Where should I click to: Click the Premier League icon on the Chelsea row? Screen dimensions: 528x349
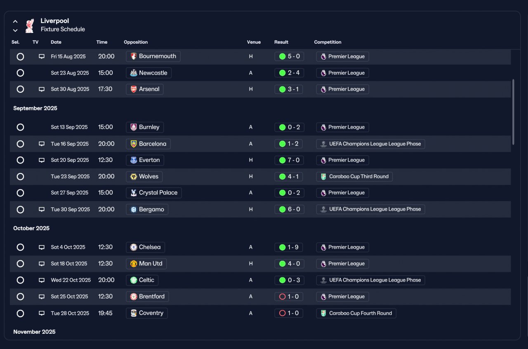click(323, 247)
